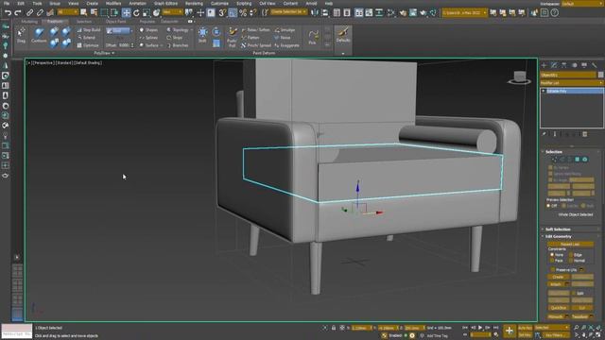Click the object color swatch beside name
The height and width of the screenshot is (340, 605).
[x=600, y=75]
